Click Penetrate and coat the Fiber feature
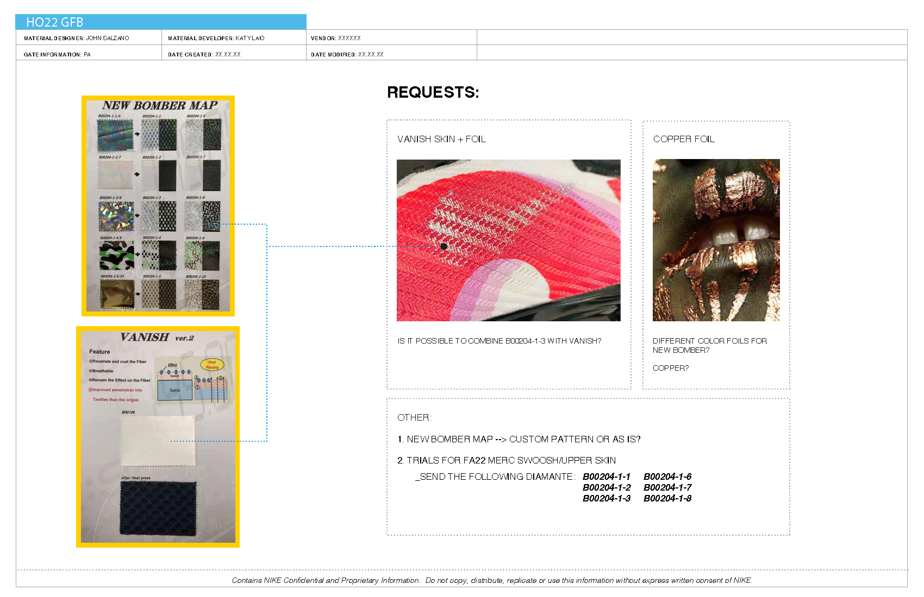This screenshot has height=597, width=924. (x=118, y=361)
